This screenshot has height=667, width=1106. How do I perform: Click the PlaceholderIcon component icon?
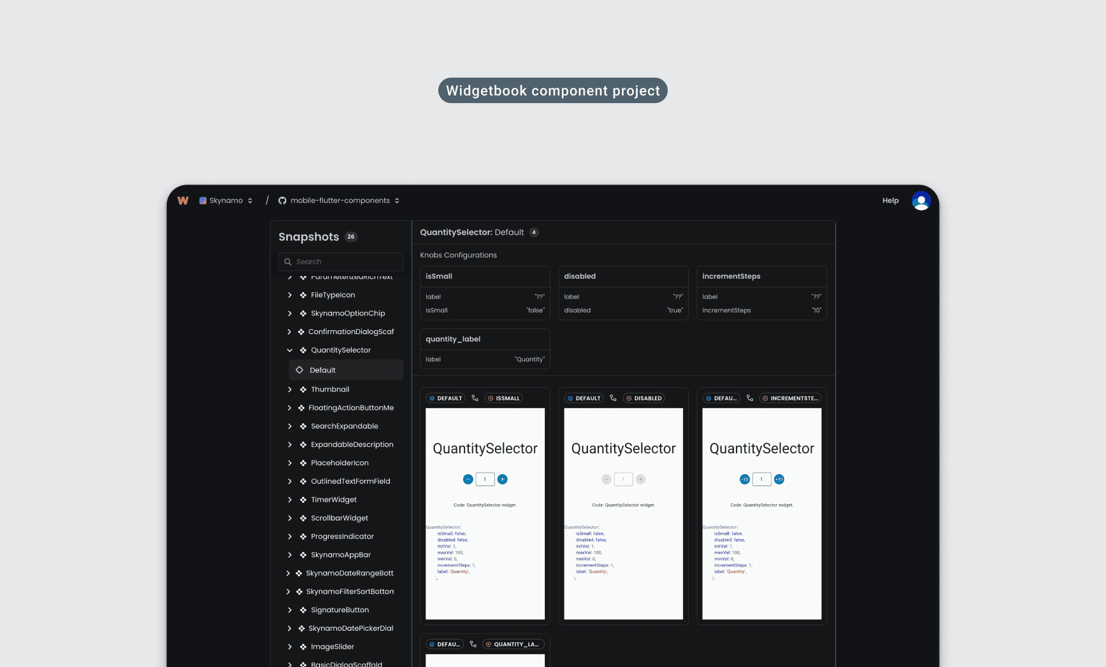[x=303, y=463]
